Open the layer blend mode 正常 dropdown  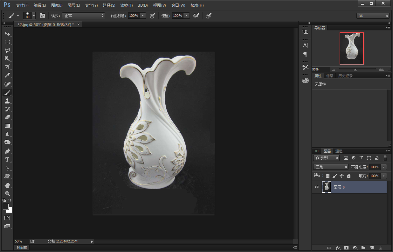(331, 167)
